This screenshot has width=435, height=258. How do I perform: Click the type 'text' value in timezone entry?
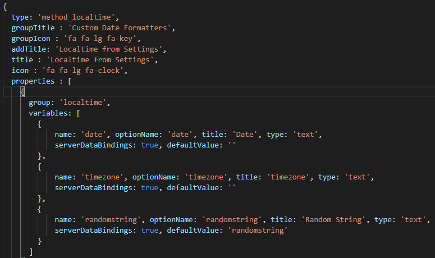point(358,177)
